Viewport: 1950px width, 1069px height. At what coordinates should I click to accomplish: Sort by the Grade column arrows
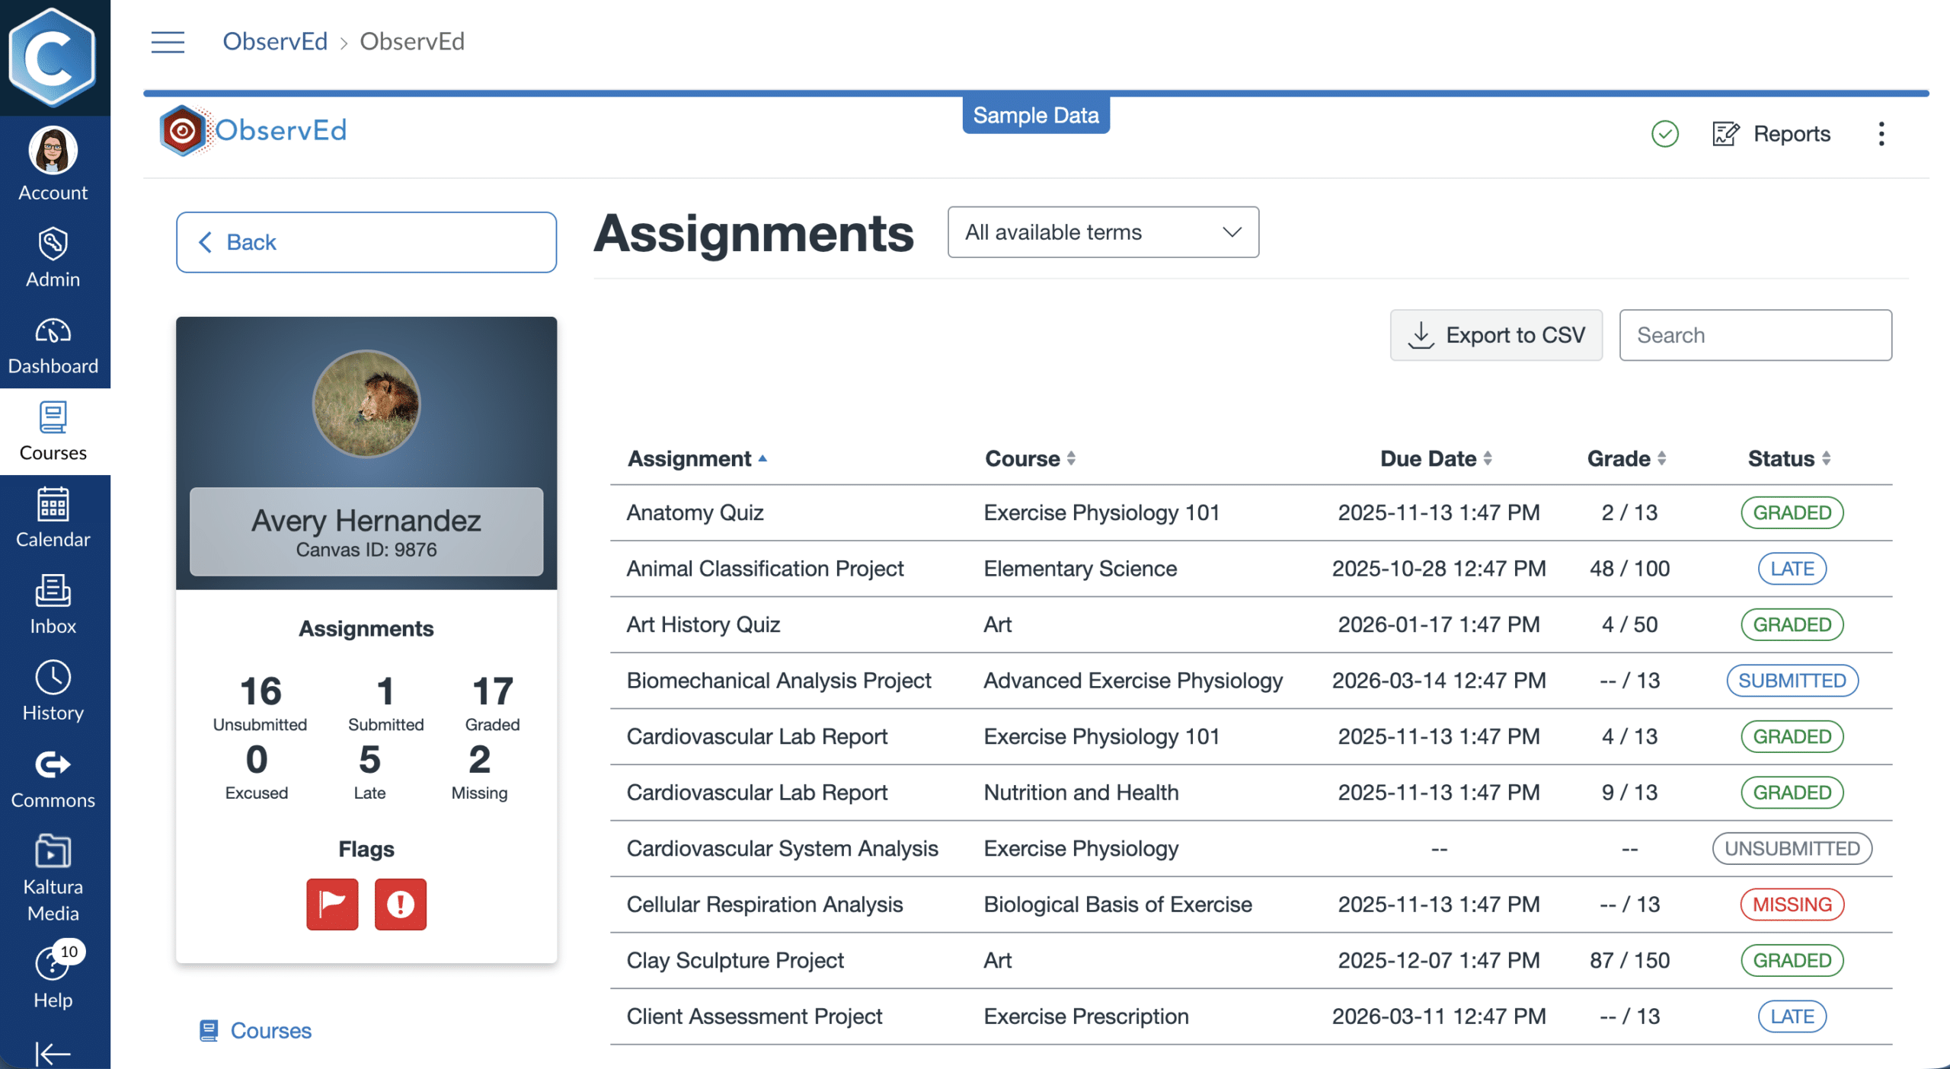[x=1661, y=458]
